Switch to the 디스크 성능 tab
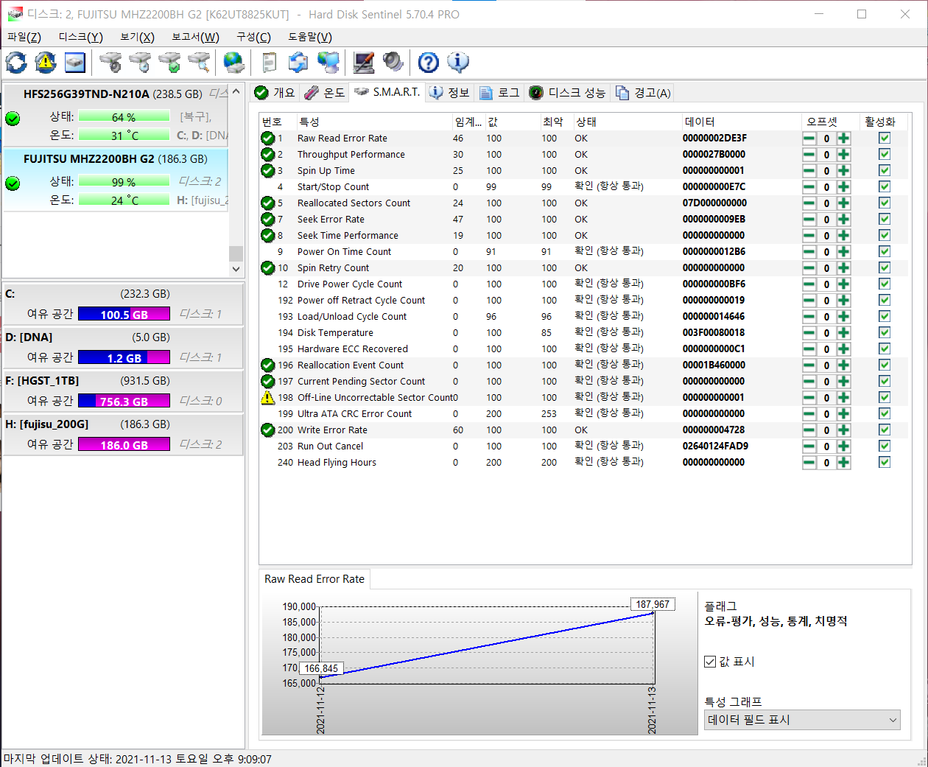 click(567, 93)
